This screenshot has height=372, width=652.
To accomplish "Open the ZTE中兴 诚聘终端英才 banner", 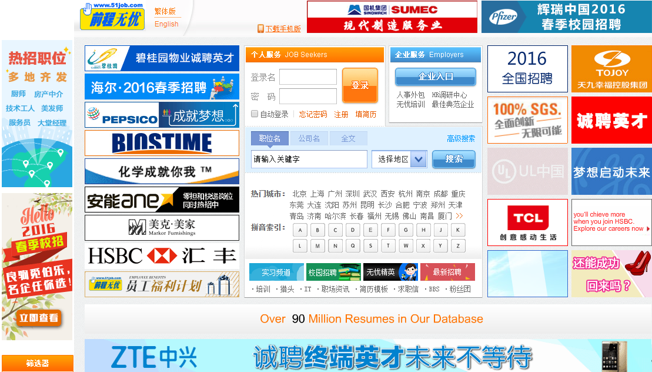I will click(368, 356).
